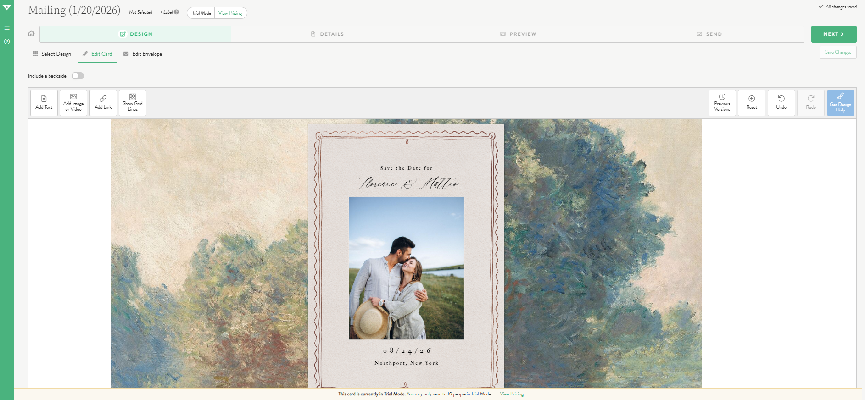Viewport: 865px width, 400px height.
Task: Switch to the Preview step tab
Action: [518, 34]
